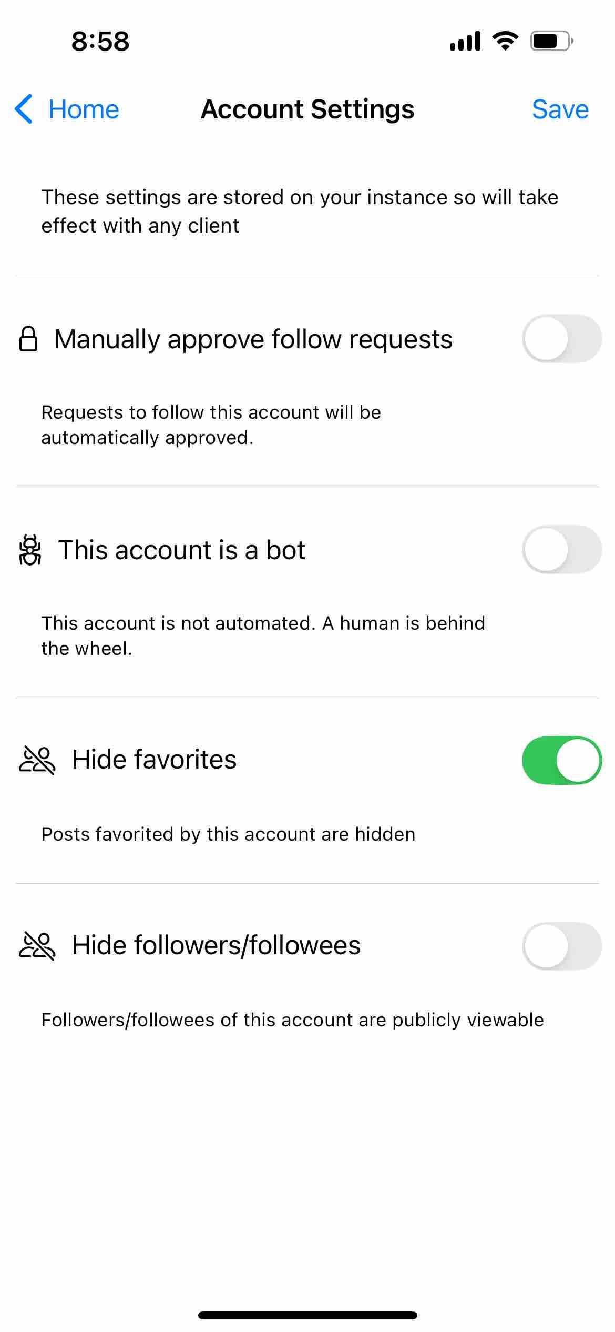Enable Manually approve follow requests switch
Screen dimensions: 615x1332
(562, 339)
